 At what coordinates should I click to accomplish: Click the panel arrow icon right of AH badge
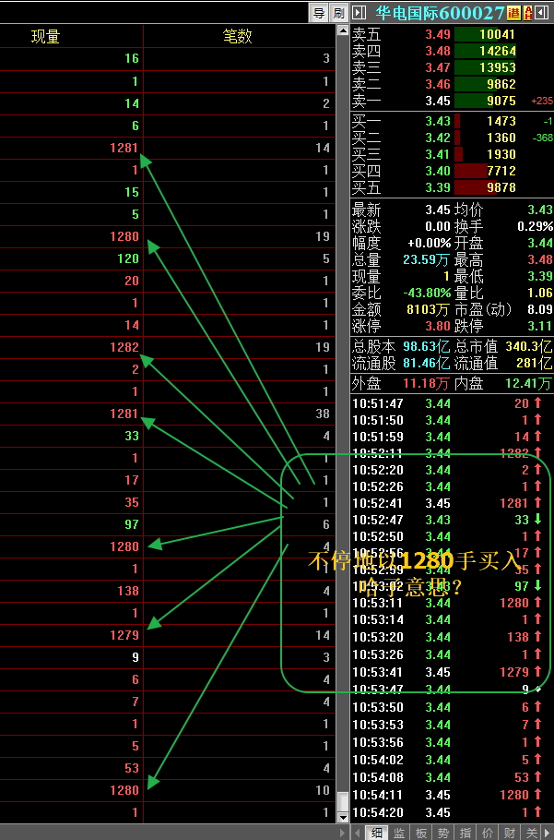[x=543, y=12]
